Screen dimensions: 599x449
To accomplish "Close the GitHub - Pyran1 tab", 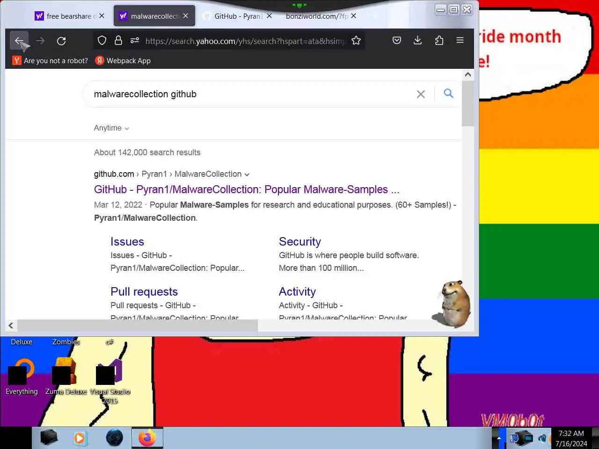I will click(x=269, y=16).
